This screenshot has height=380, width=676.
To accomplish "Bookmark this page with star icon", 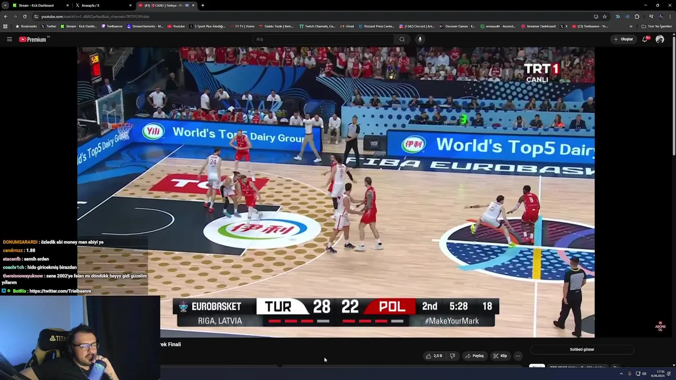I will 605,16.
